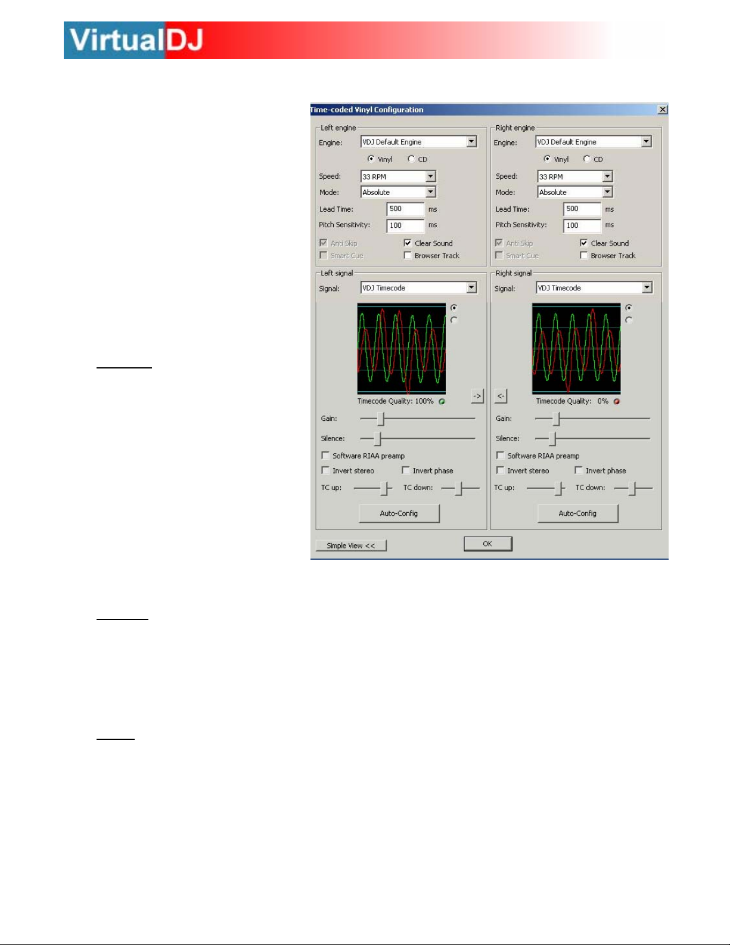Check Invert phase in Left signal
The image size is (730, 945).
click(x=405, y=470)
